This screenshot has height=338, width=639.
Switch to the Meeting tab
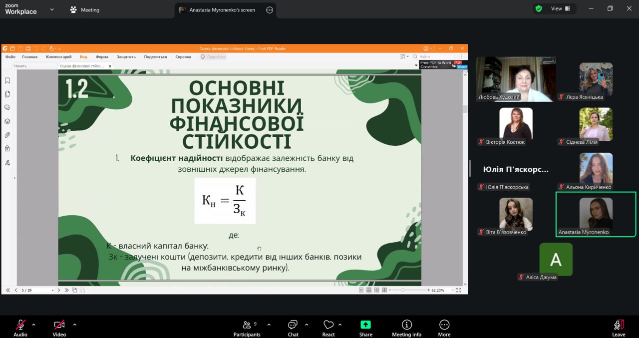coord(85,10)
